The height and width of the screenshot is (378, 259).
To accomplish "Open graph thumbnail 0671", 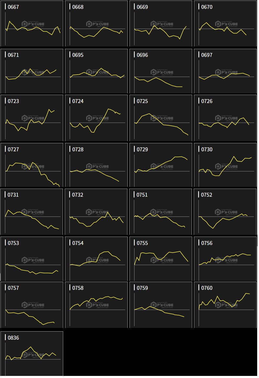I will (32, 71).
